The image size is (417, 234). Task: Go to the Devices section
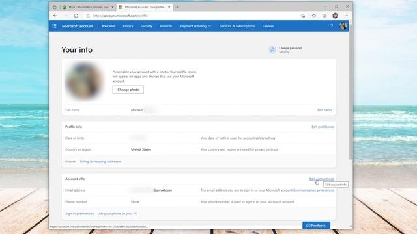click(268, 26)
